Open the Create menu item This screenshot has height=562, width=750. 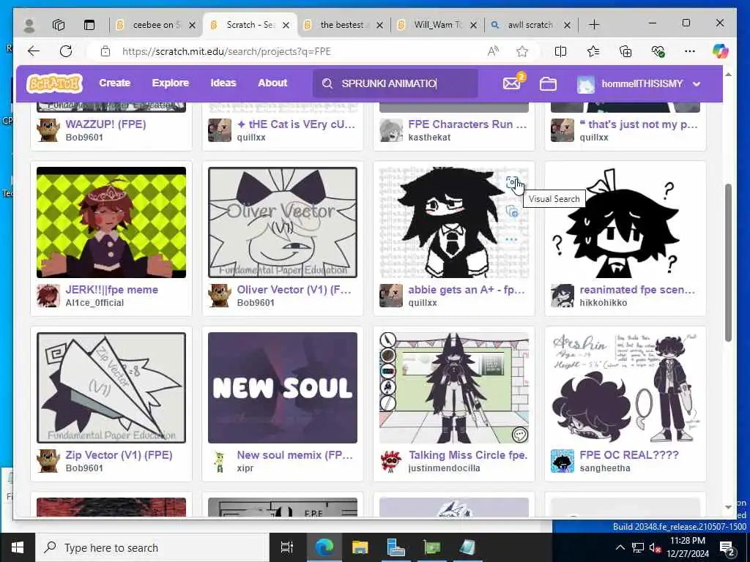(x=115, y=83)
